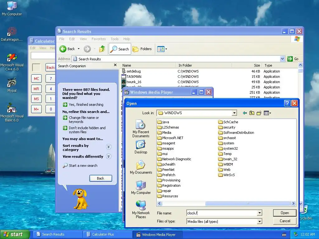Viewport: 319px width, 239px height.
Task: Click the Forward arrow in Search Results toolbar
Action: [x=87, y=49]
